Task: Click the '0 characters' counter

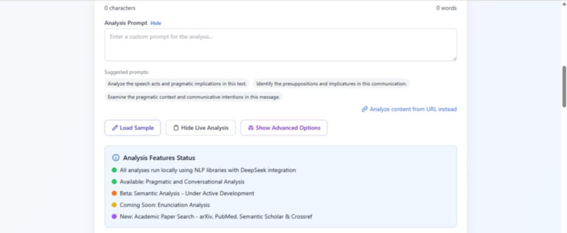Action: pos(120,8)
